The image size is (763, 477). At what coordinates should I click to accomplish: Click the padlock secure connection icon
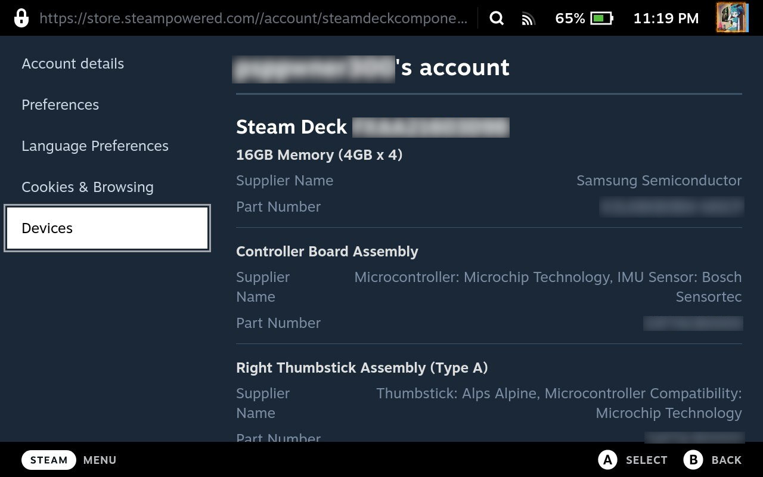coord(21,18)
